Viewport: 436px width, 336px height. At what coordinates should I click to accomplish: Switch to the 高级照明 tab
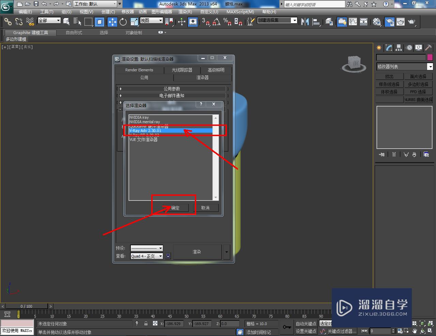click(216, 70)
